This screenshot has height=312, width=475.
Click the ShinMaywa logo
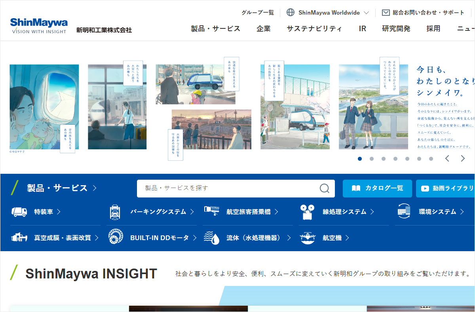39,25
